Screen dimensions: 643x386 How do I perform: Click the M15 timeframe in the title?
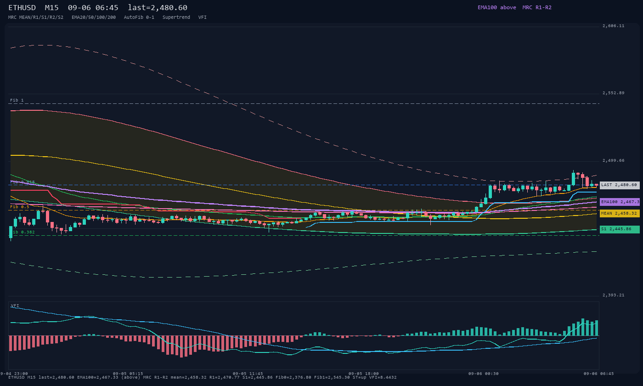point(52,8)
